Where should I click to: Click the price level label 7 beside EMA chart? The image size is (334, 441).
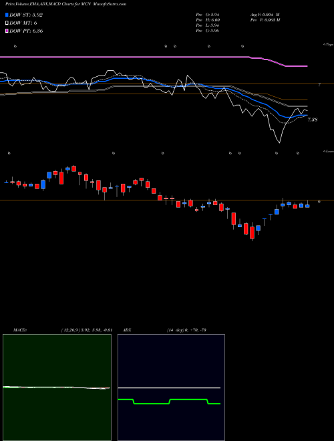tap(319, 85)
